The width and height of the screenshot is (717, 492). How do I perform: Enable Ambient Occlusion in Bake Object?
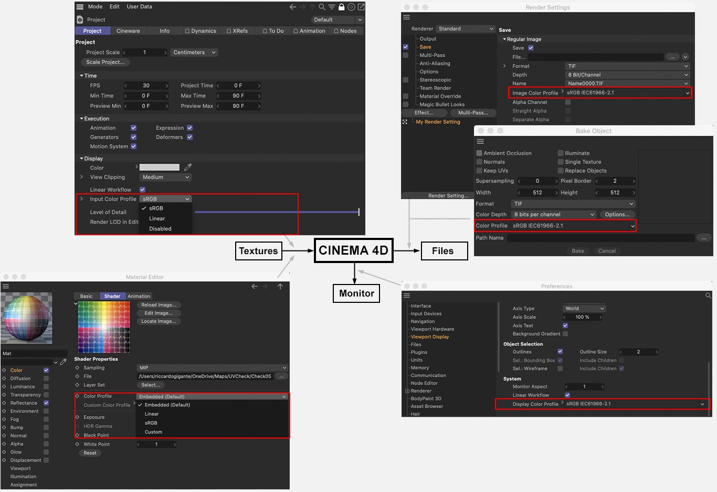(x=479, y=153)
